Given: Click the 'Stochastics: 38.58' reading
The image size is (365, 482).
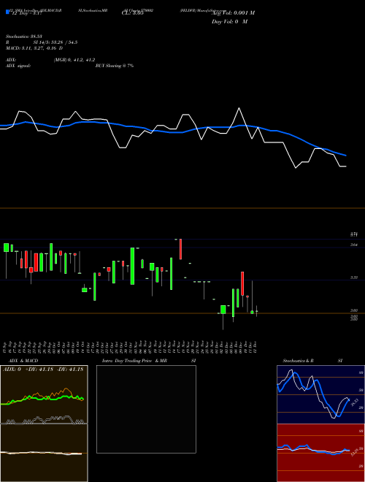Looking at the screenshot, I should pos(23,37).
